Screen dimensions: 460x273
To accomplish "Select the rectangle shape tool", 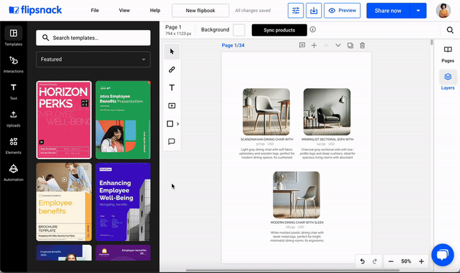I will point(170,123).
